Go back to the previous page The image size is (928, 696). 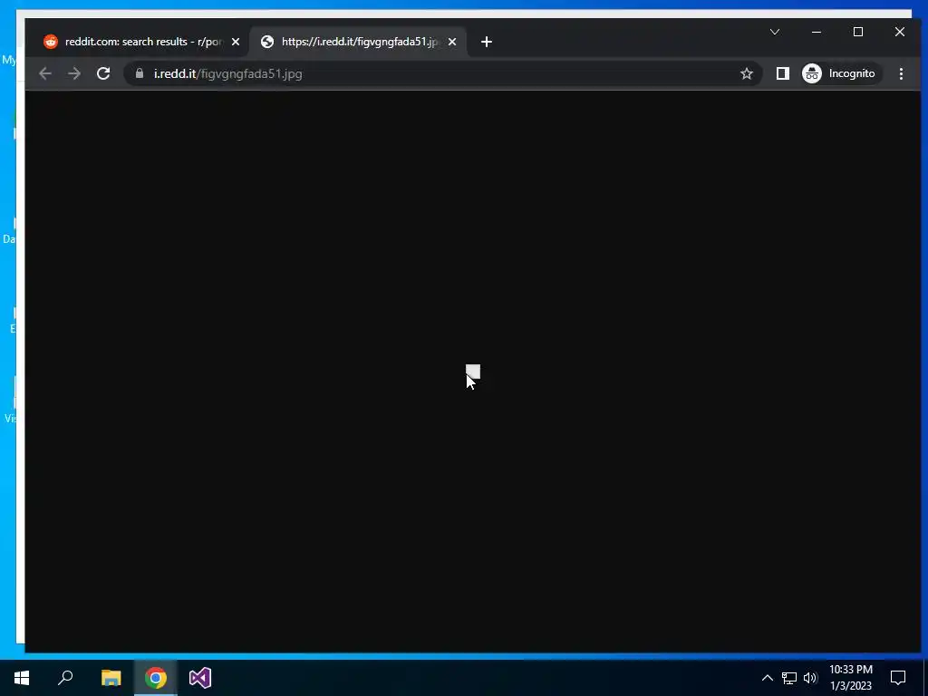[x=45, y=73]
